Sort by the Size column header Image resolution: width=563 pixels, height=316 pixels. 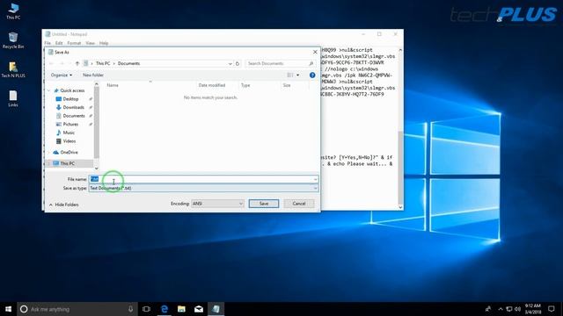[287, 85]
